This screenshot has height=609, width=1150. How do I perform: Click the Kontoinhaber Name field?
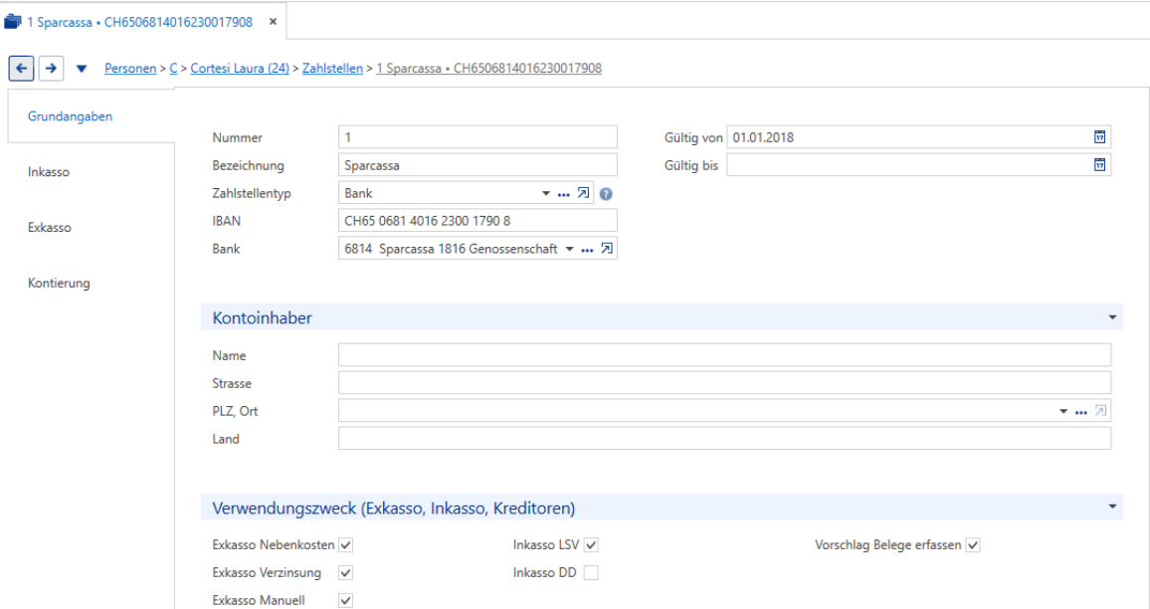[x=724, y=355]
